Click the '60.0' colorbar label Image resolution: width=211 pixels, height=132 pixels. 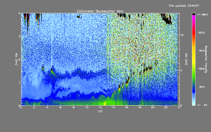[202, 87]
